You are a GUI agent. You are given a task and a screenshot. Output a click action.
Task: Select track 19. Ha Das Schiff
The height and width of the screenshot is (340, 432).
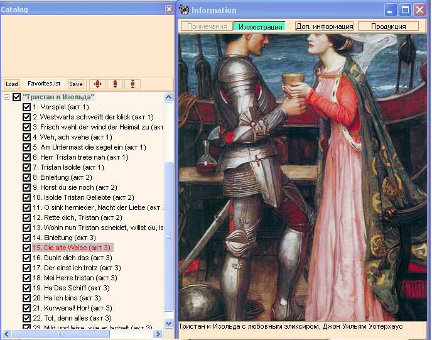point(72,288)
